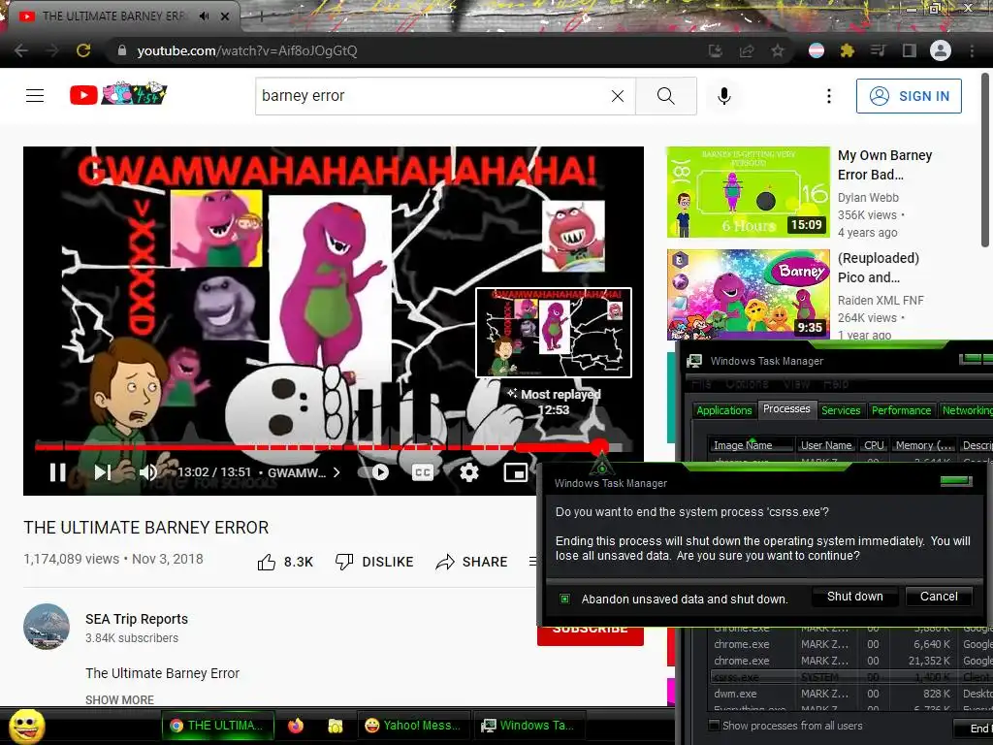
Task: Open Task Manager Options menu
Action: click(x=747, y=384)
